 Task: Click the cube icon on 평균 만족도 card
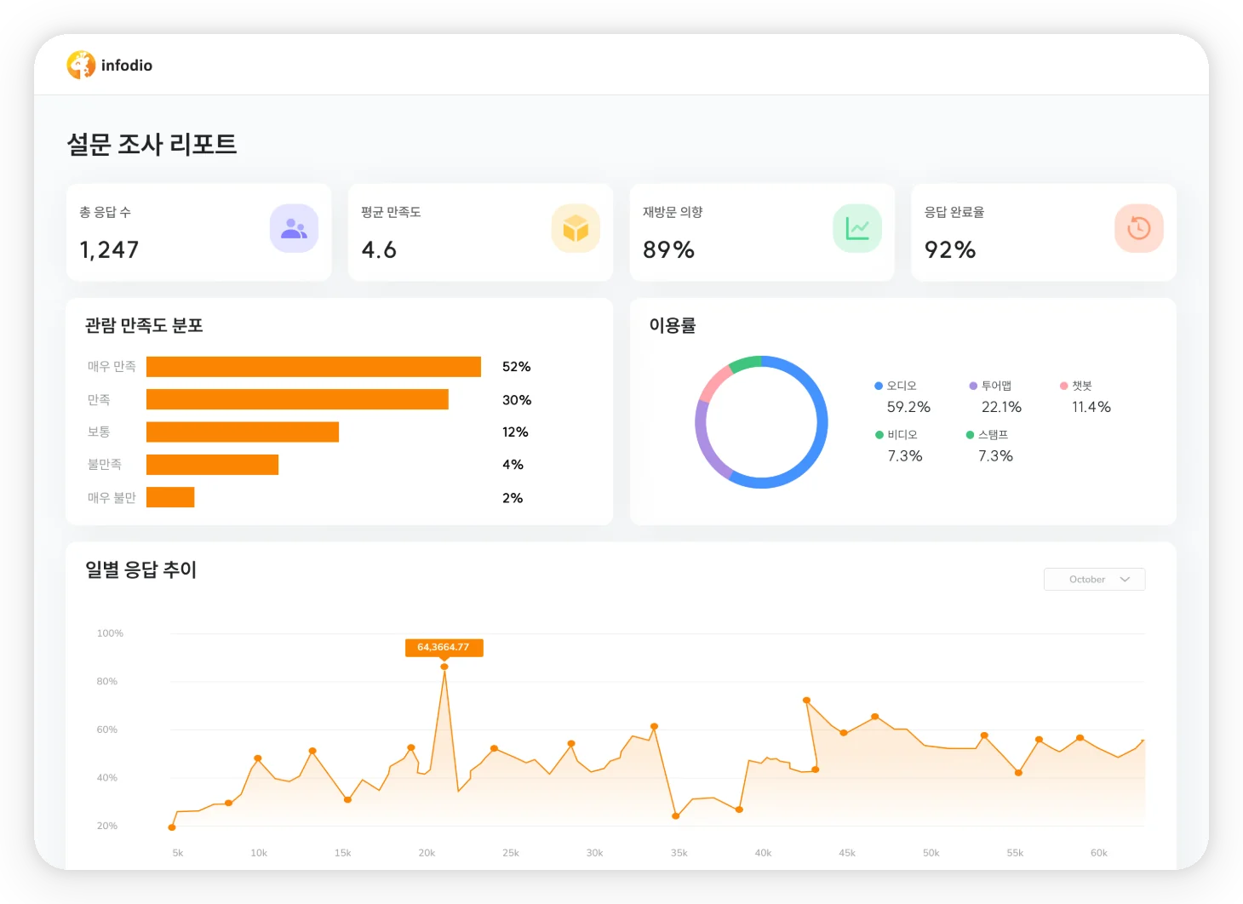(x=576, y=228)
